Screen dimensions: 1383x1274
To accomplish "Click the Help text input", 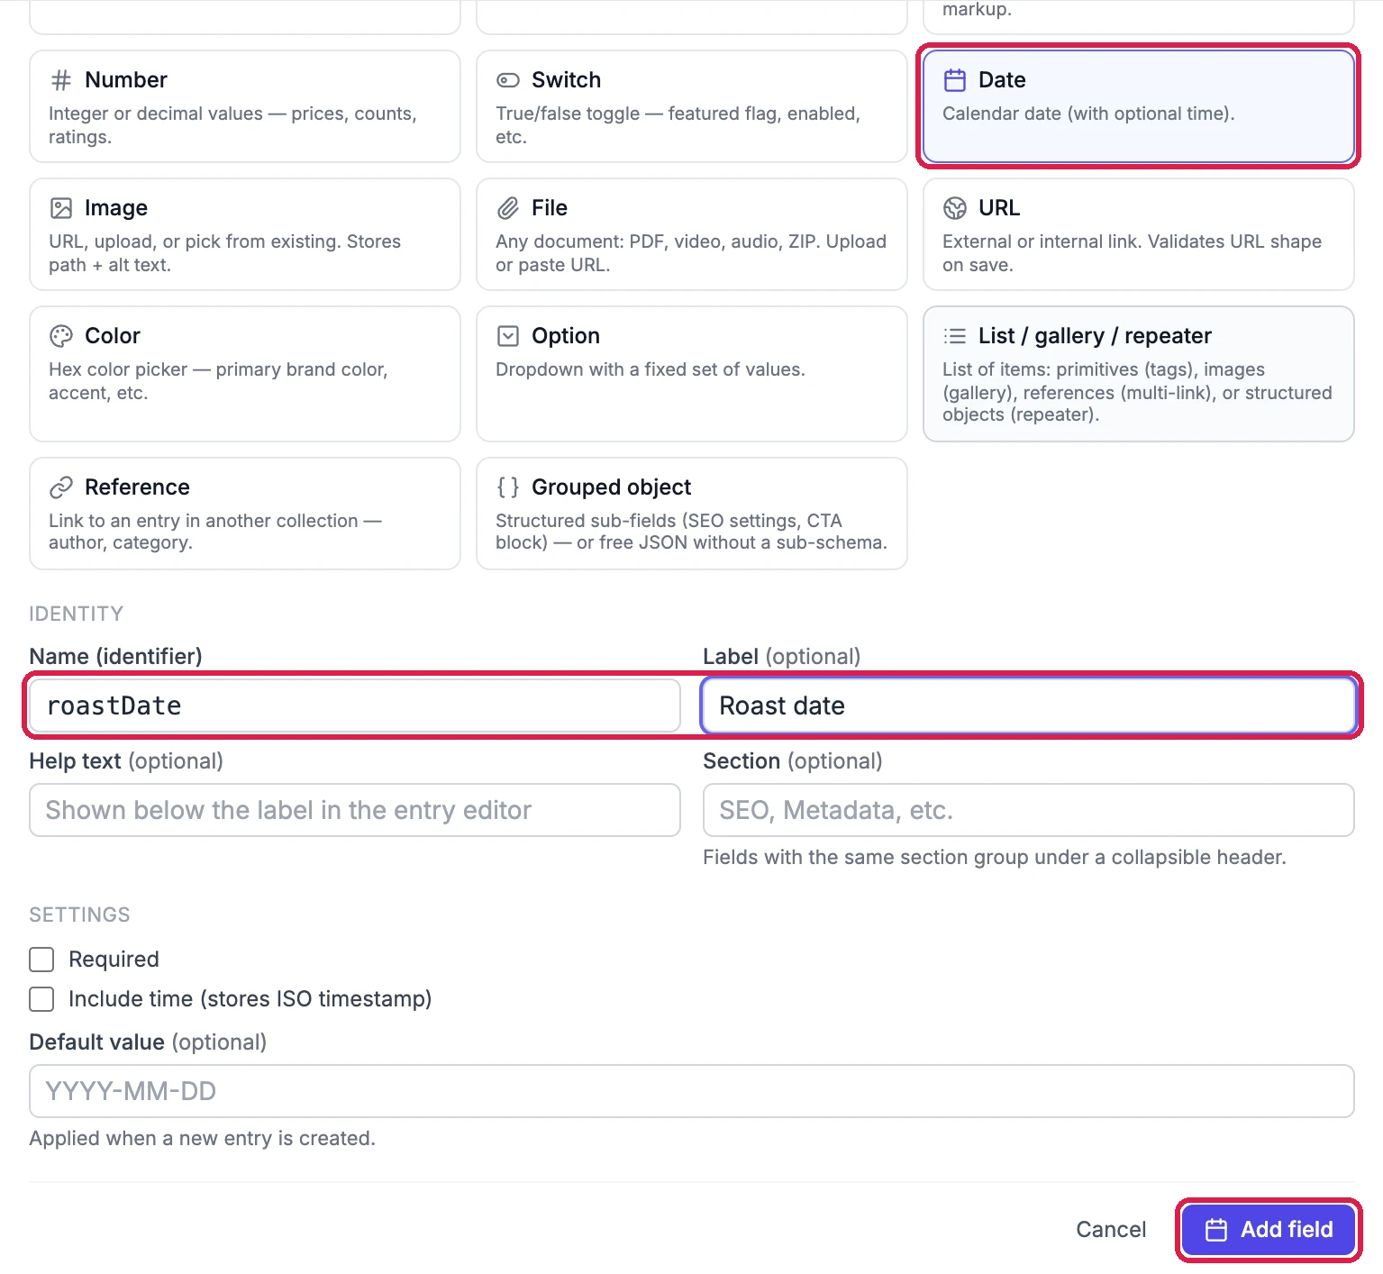I will 355,810.
